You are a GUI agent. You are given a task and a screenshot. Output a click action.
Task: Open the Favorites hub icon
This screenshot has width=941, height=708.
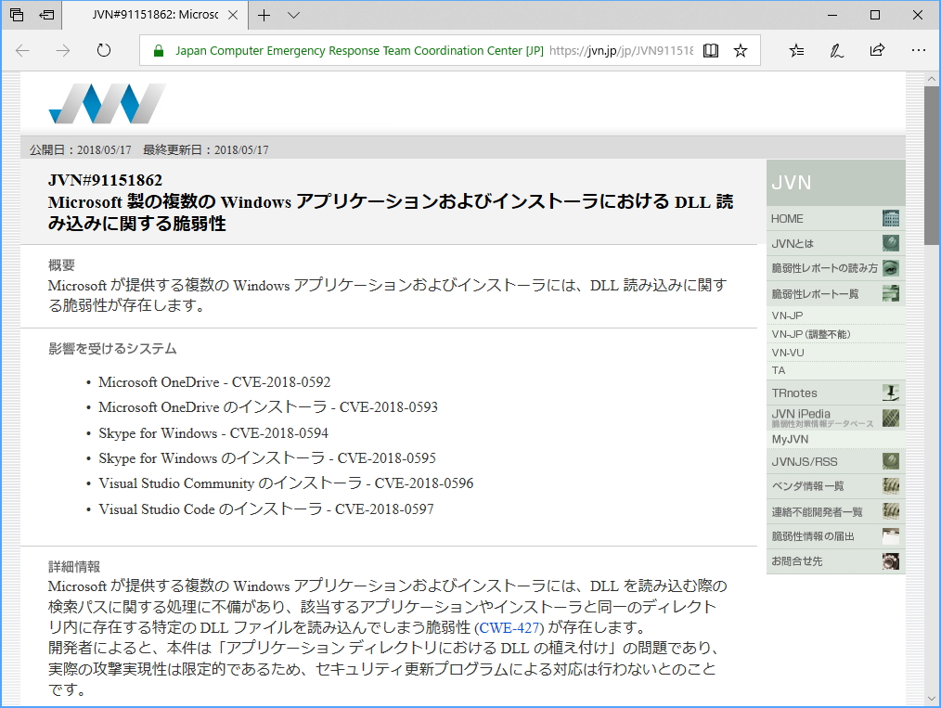[x=796, y=50]
